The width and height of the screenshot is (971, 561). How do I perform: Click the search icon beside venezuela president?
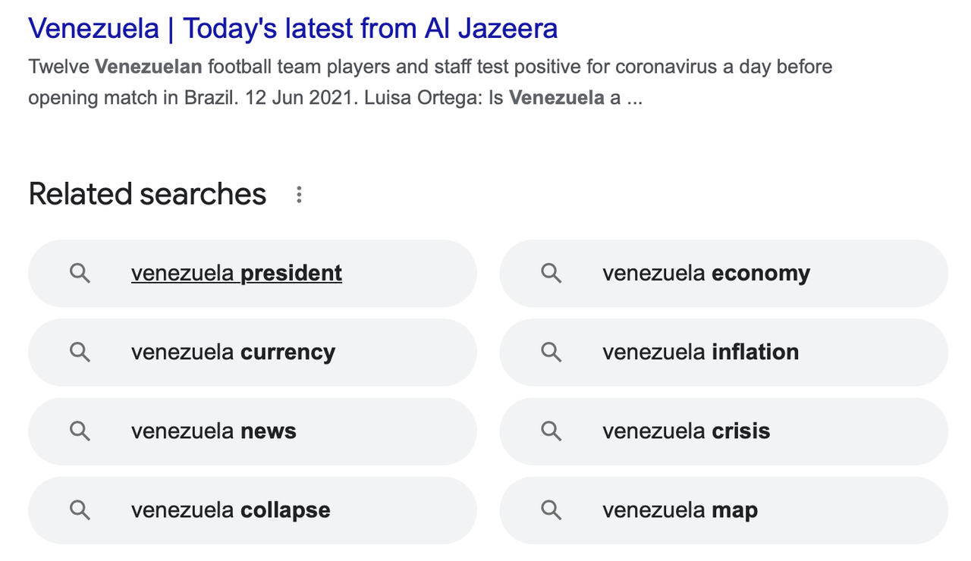[80, 274]
